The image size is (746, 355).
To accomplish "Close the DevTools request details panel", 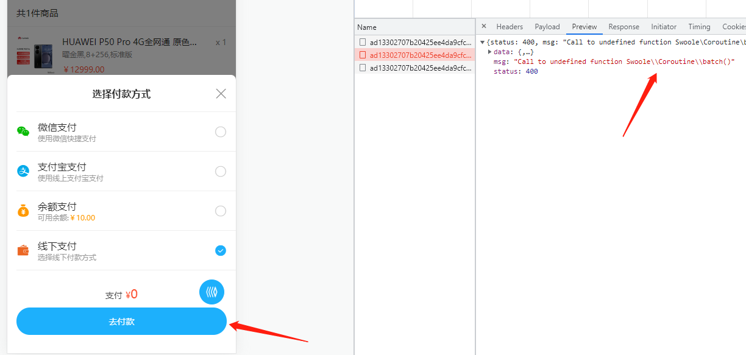I will tap(484, 26).
